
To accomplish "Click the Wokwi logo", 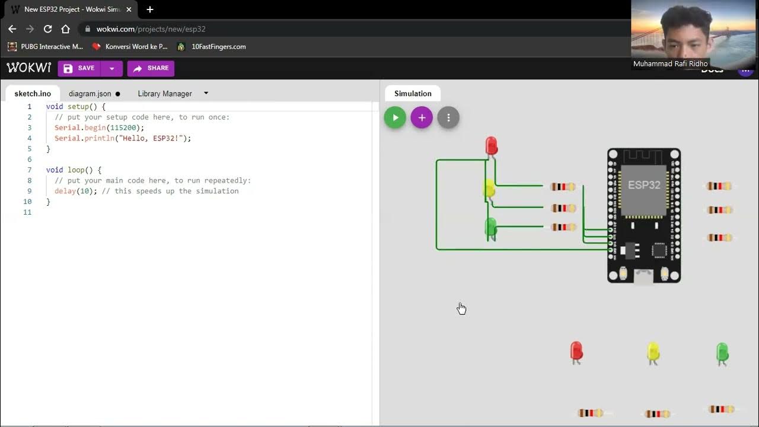I will click(28, 68).
